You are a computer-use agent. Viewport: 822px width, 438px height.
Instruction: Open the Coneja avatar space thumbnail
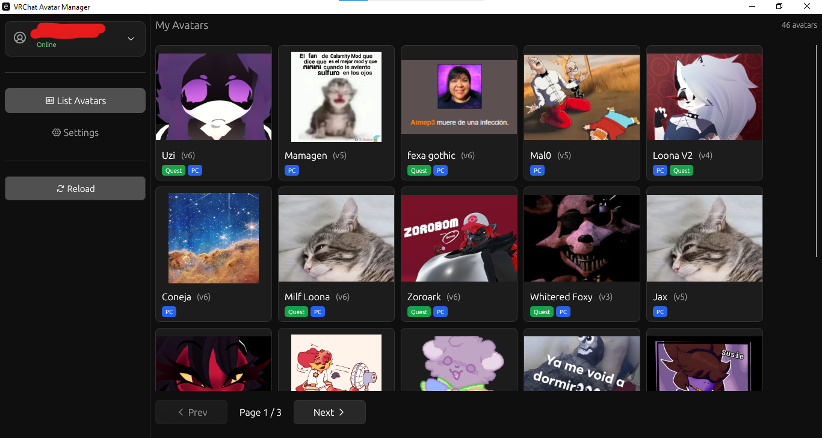coord(214,238)
